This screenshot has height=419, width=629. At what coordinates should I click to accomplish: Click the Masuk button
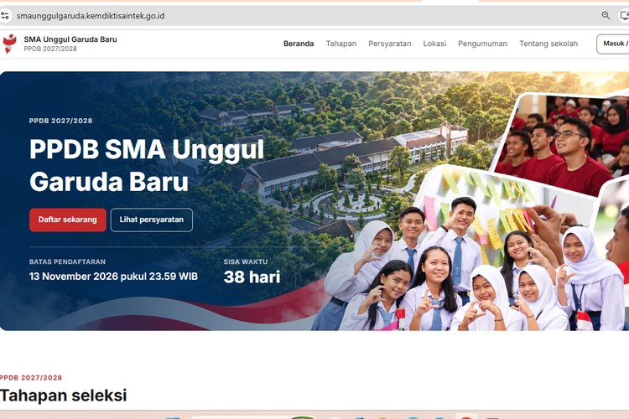click(x=613, y=44)
